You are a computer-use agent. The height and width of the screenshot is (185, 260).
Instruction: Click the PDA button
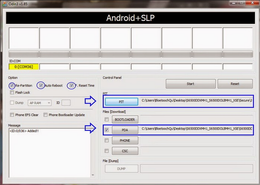pos(125,130)
